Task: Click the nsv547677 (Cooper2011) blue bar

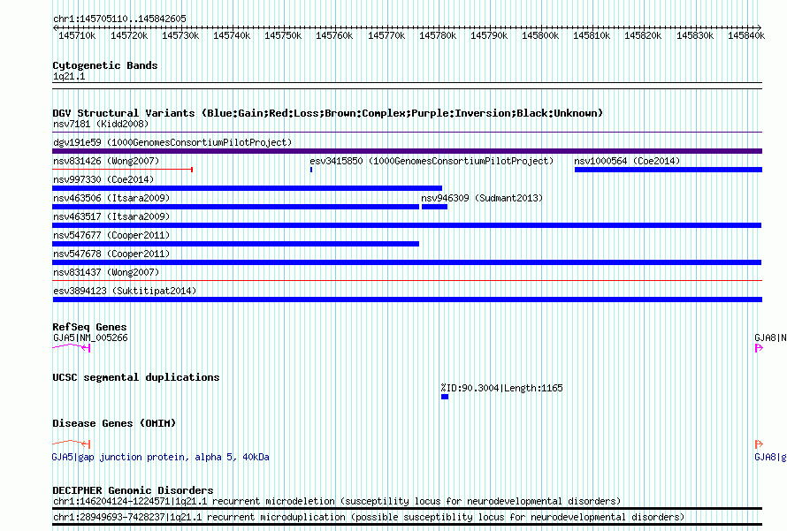Action: [x=235, y=244]
